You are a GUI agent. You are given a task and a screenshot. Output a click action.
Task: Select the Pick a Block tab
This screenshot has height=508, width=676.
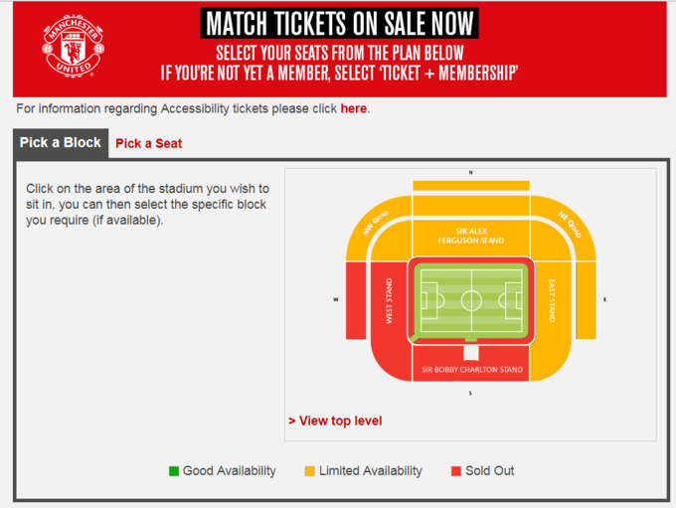(61, 143)
